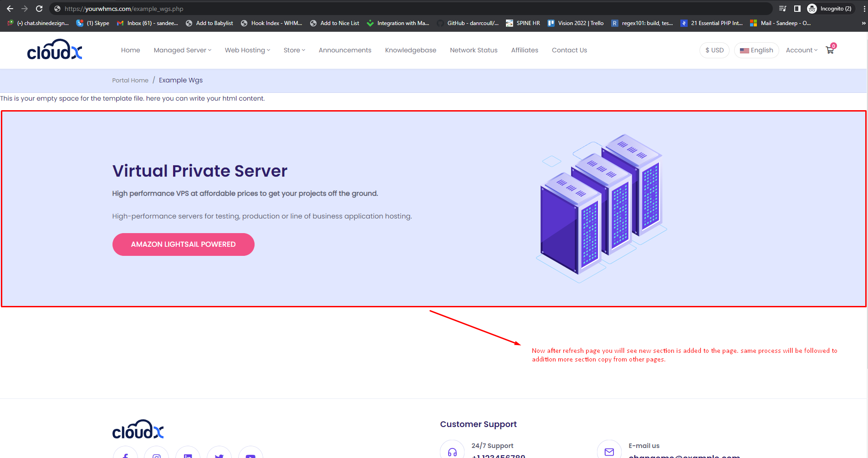The width and height of the screenshot is (868, 458).
Task: Change language with English selector
Action: click(x=756, y=50)
